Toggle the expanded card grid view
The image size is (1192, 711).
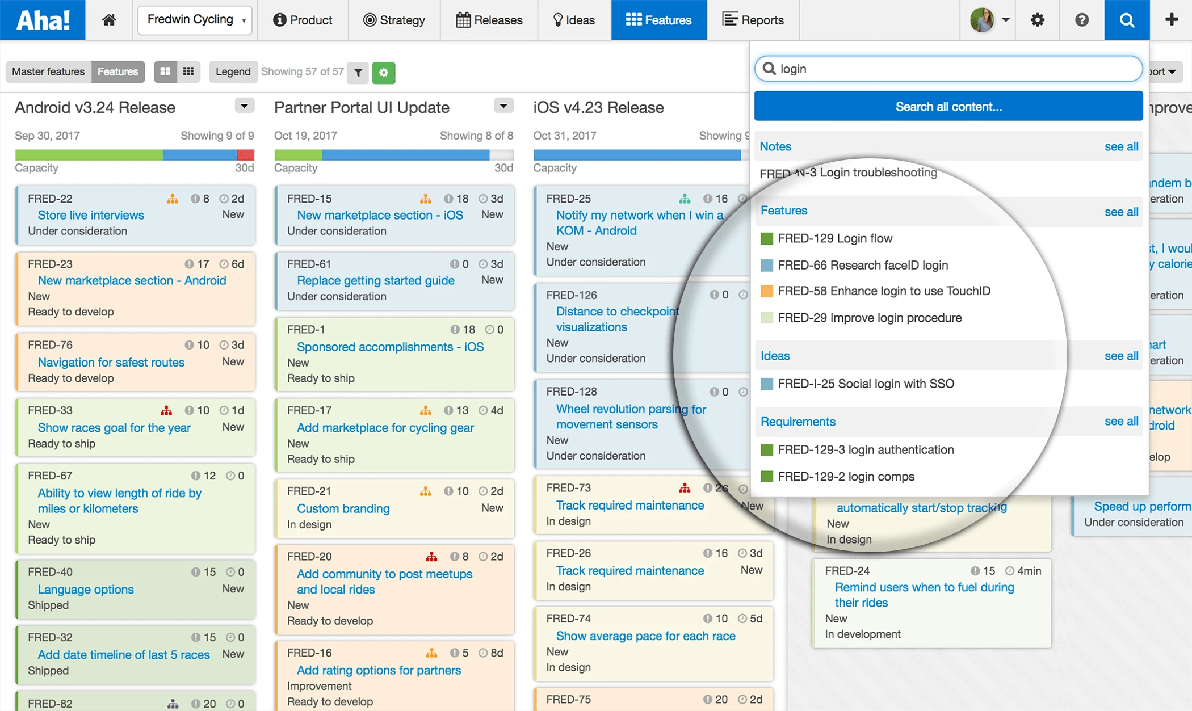(165, 71)
